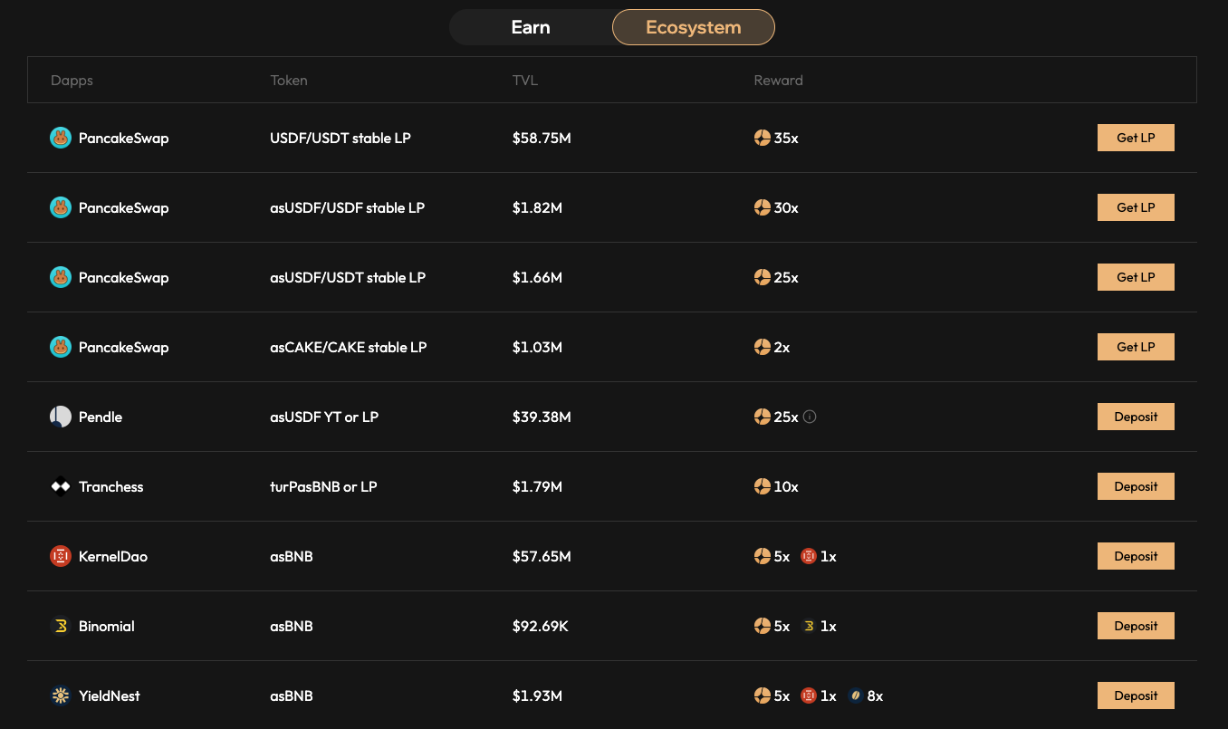
Task: Click the 8x reward icon in YieldNest row
Action: [x=855, y=695]
